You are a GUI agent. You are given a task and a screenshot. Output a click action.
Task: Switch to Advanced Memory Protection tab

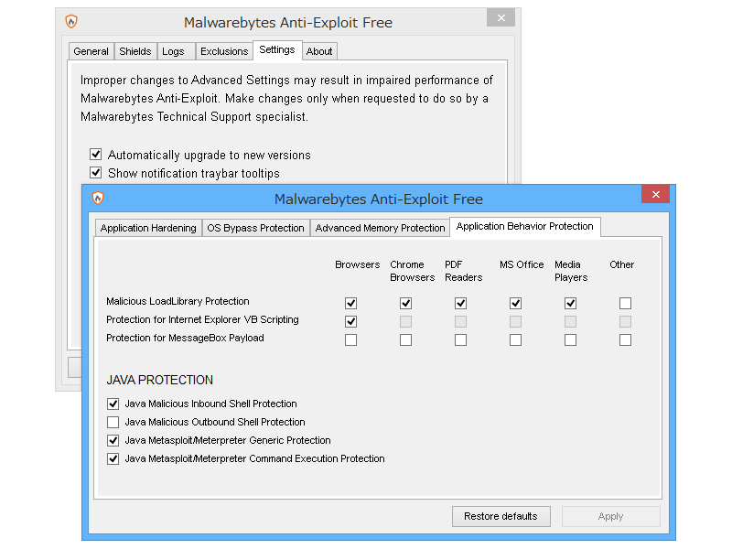(x=380, y=228)
